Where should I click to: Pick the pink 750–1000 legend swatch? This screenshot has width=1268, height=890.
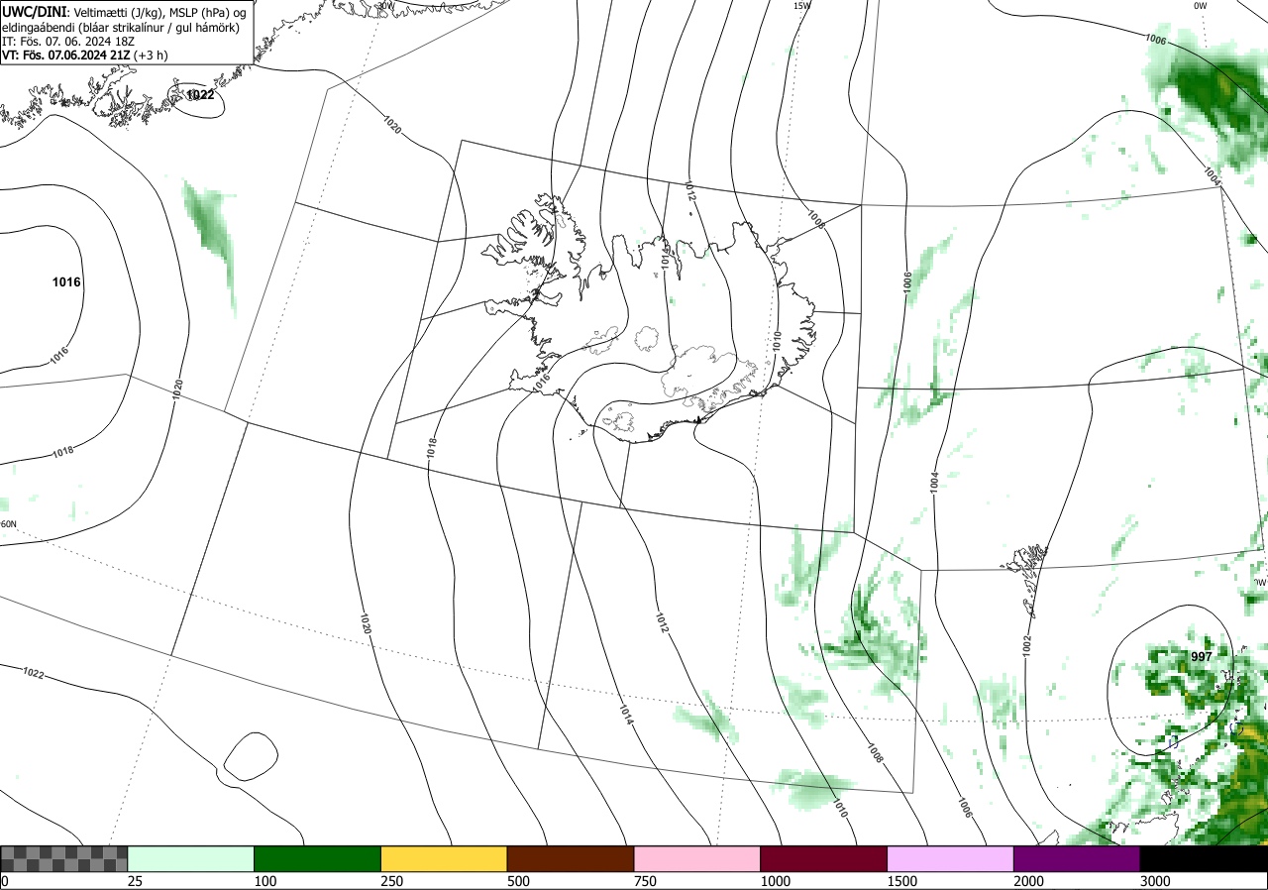click(x=697, y=858)
